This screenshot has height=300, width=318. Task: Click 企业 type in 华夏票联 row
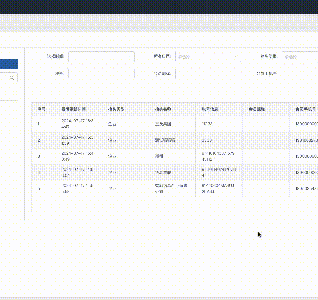(x=112, y=173)
